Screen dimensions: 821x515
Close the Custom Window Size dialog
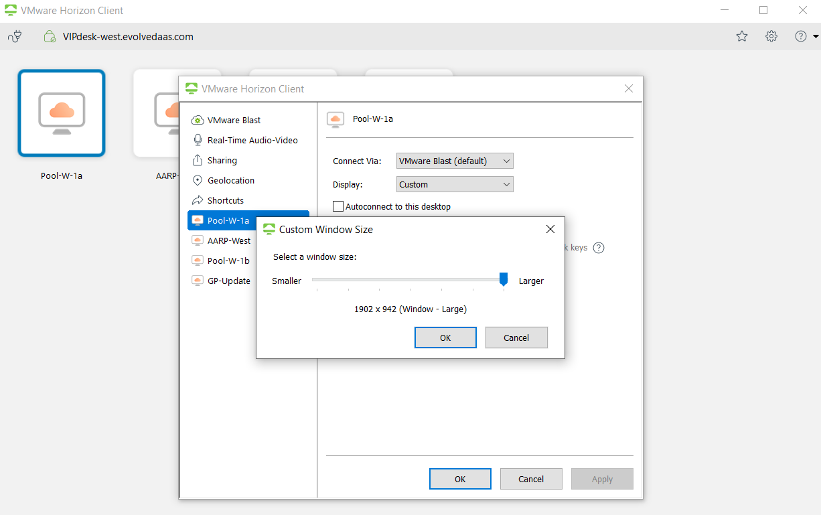click(550, 229)
